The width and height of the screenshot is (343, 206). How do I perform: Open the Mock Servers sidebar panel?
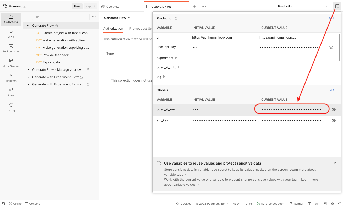(x=11, y=63)
